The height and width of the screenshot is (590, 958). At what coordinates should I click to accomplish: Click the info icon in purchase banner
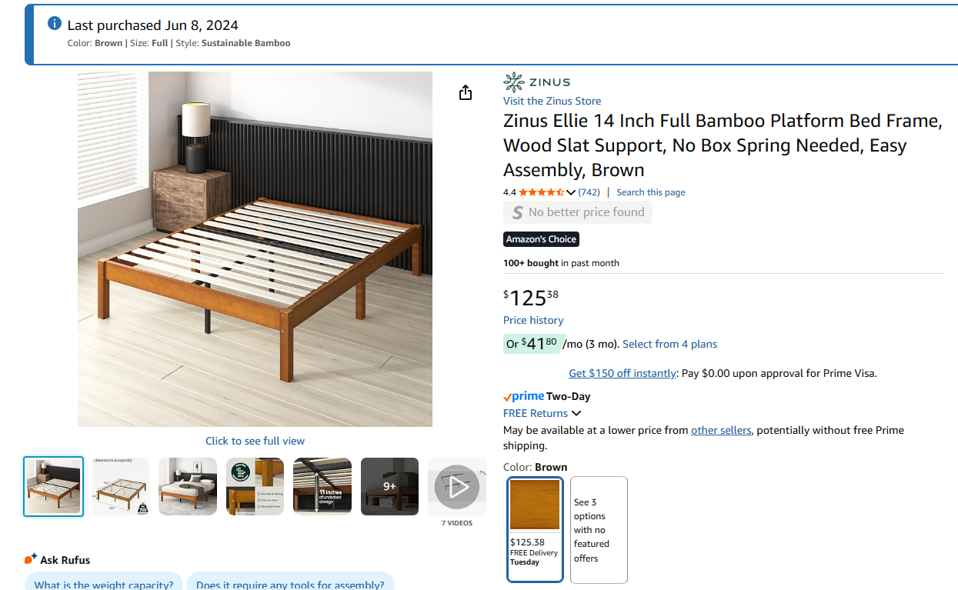(54, 24)
